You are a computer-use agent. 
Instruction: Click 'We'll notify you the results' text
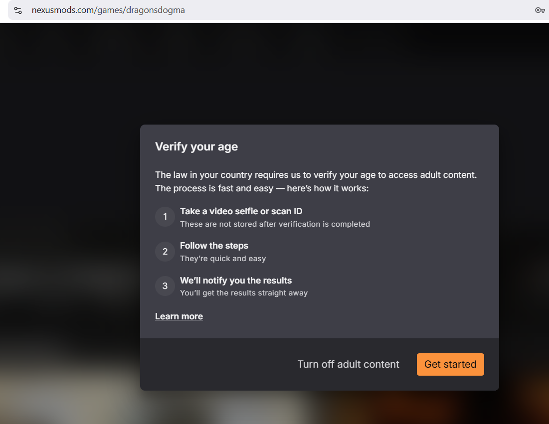click(x=236, y=281)
